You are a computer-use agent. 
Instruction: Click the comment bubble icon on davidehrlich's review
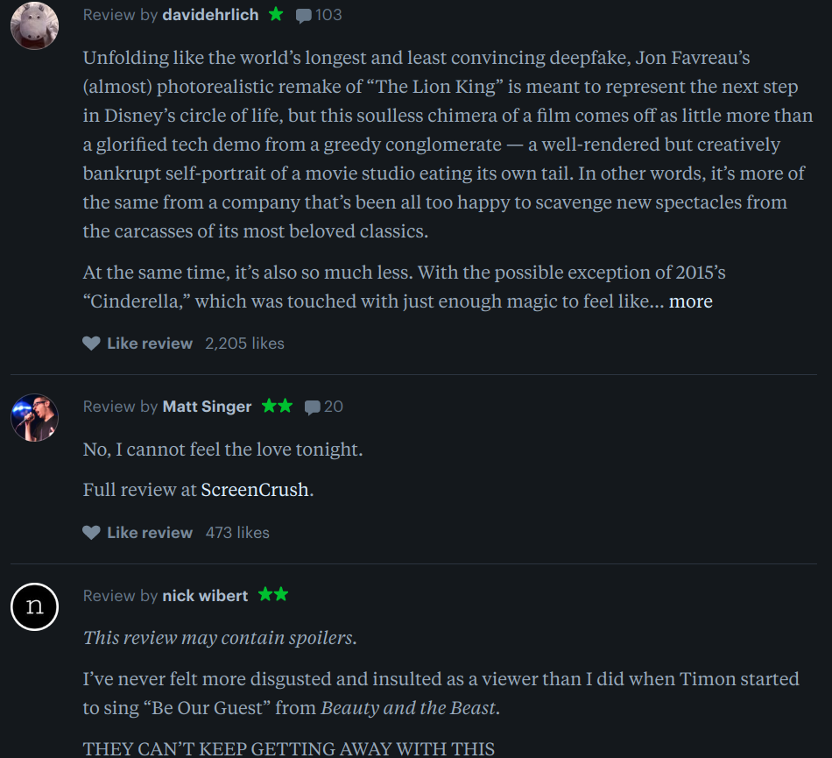pos(304,16)
